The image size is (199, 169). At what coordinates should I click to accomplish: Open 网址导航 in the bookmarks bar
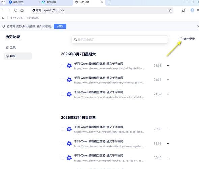point(32,18)
